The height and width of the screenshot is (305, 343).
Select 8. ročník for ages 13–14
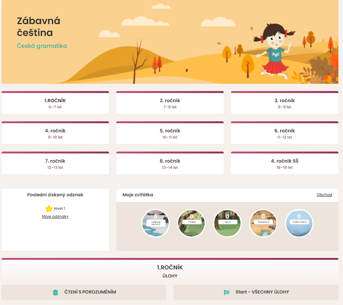tap(170, 164)
